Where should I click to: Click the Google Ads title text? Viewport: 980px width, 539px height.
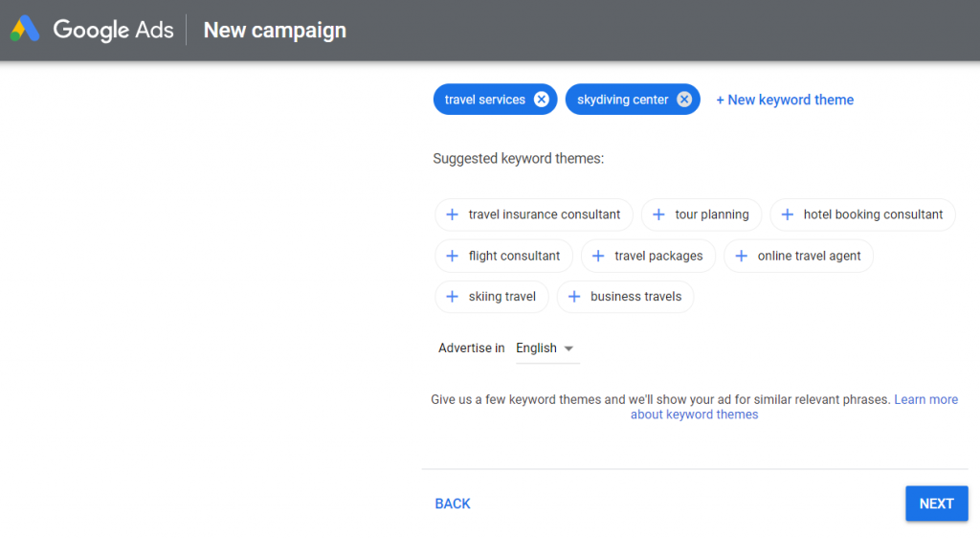tap(113, 30)
